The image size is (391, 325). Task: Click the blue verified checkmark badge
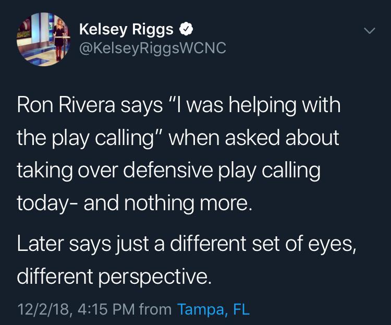point(186,29)
